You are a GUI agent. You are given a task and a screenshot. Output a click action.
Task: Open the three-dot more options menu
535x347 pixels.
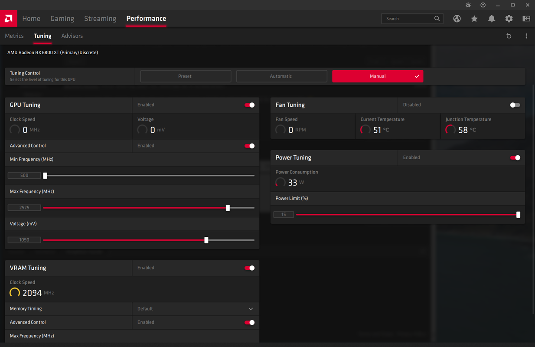(526, 36)
